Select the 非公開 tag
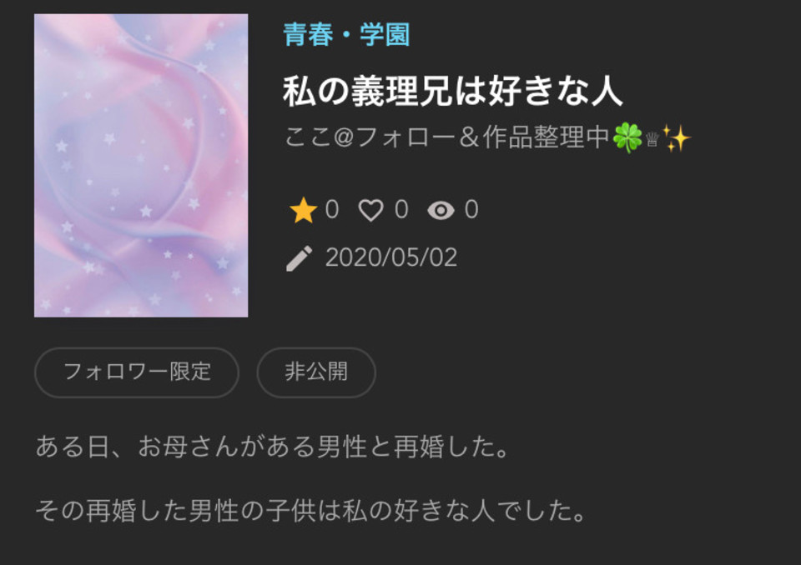 (316, 372)
